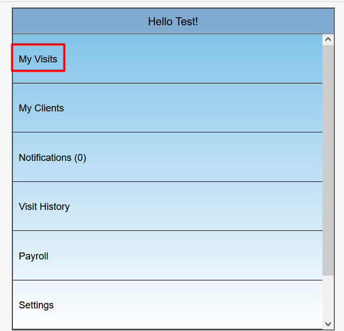Open the My Clients section

point(167,108)
